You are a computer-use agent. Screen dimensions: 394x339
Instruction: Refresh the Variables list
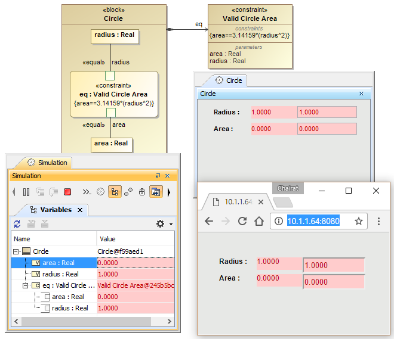coord(17,223)
